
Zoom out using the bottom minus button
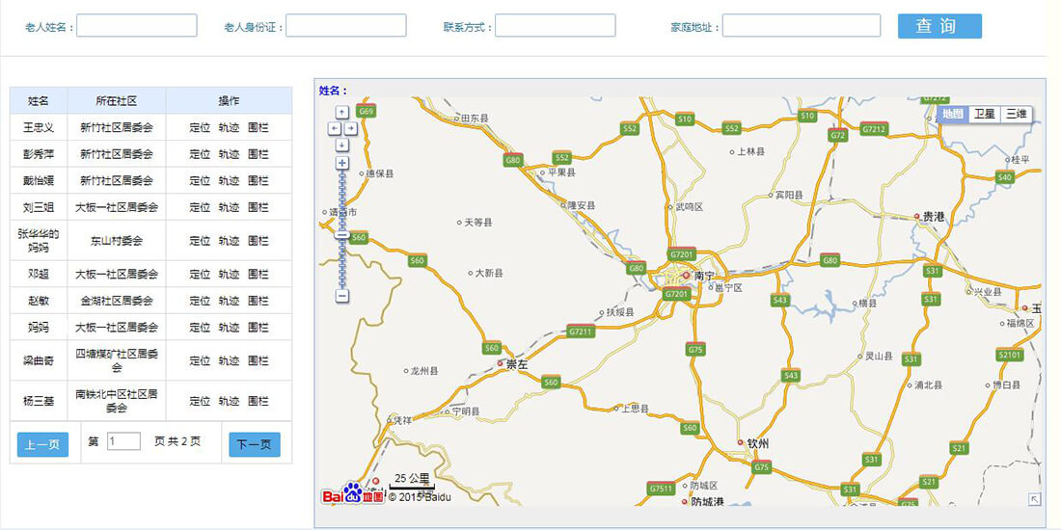[342, 296]
